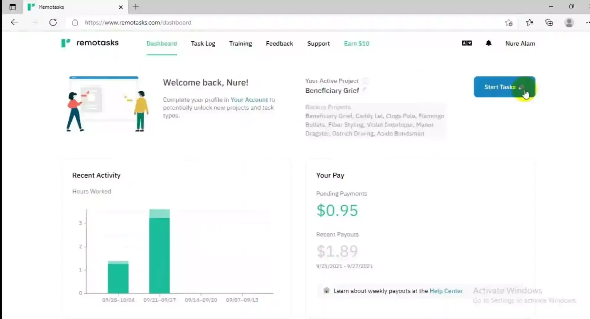
Task: Open the browser Favorites list icon
Action: coord(530,22)
